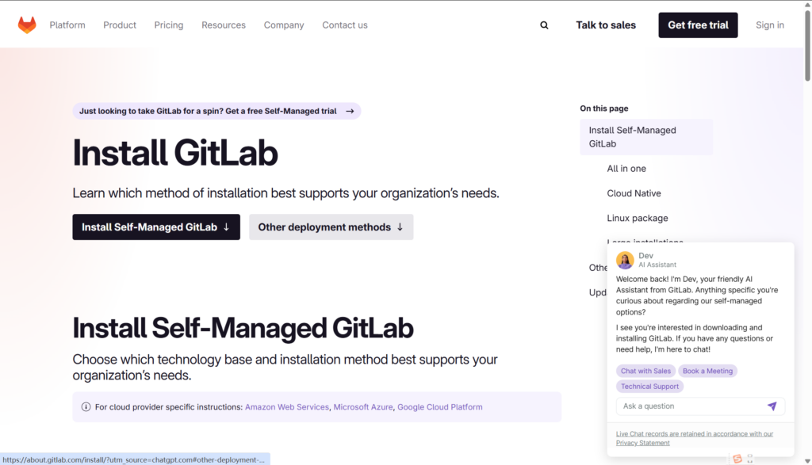Viewport: 812px width, 465px height.
Task: Click the Sogou input method icon
Action: pos(737,459)
